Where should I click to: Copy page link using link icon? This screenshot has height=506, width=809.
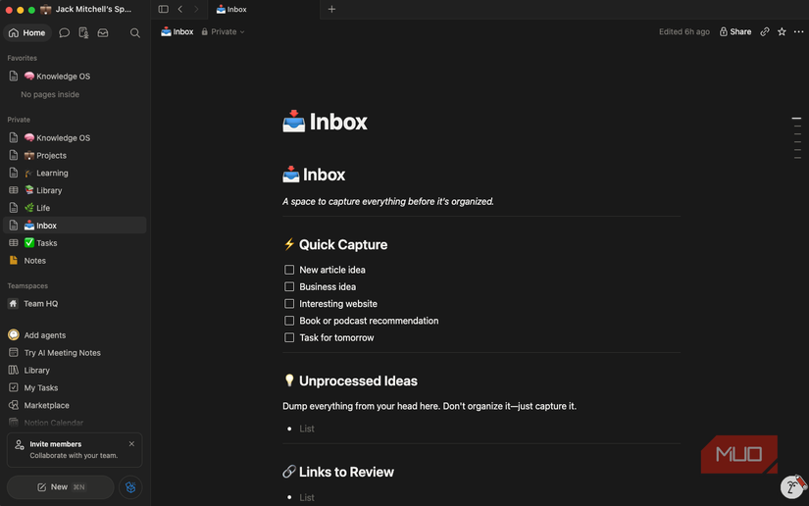(x=765, y=32)
